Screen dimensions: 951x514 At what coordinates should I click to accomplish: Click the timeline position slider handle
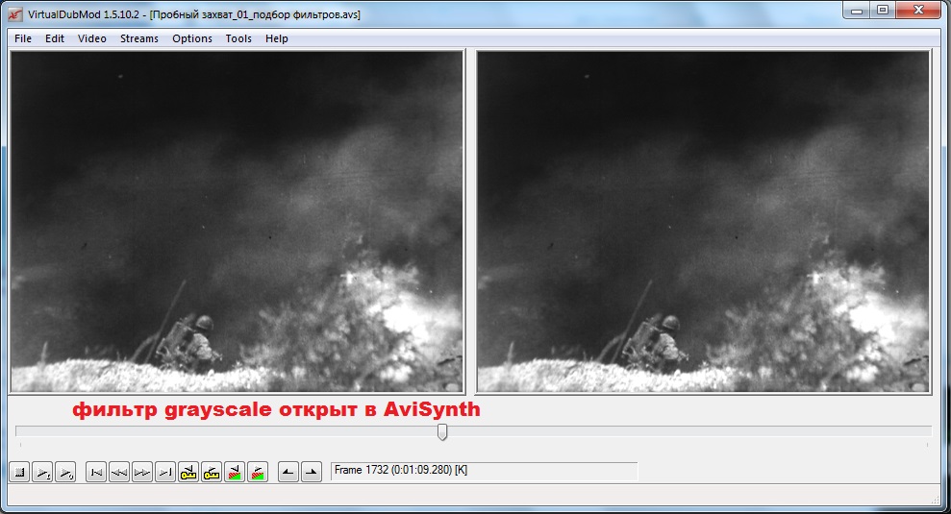(x=442, y=431)
